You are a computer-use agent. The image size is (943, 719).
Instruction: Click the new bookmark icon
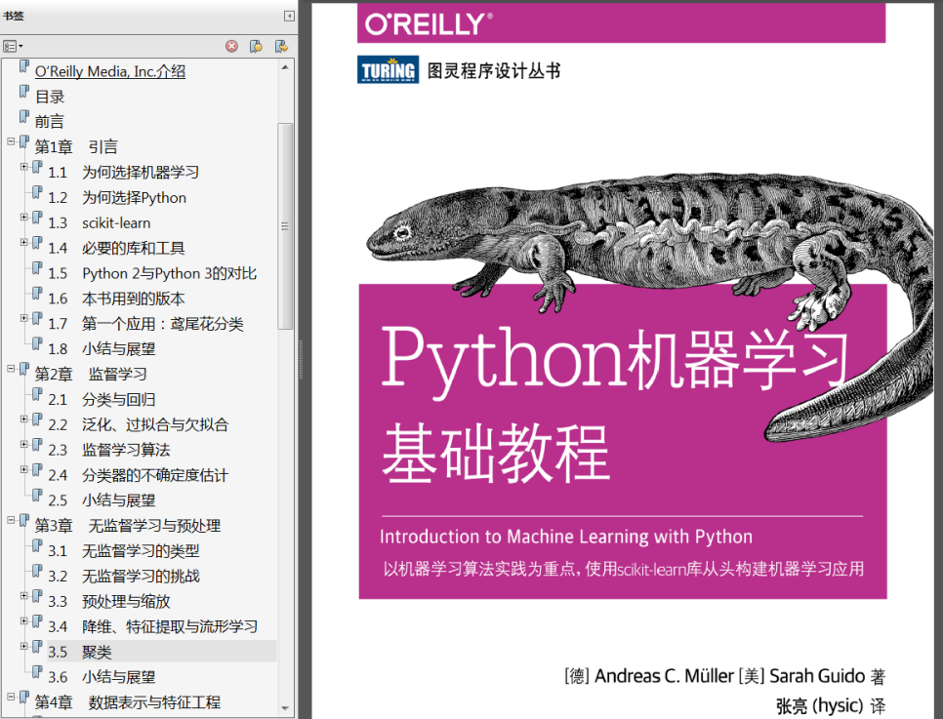pos(256,46)
